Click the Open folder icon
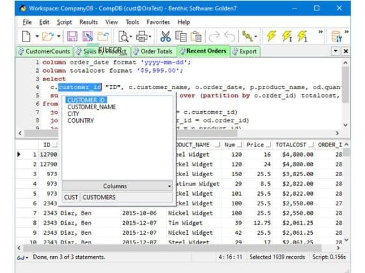 pyautogui.click(x=48, y=36)
